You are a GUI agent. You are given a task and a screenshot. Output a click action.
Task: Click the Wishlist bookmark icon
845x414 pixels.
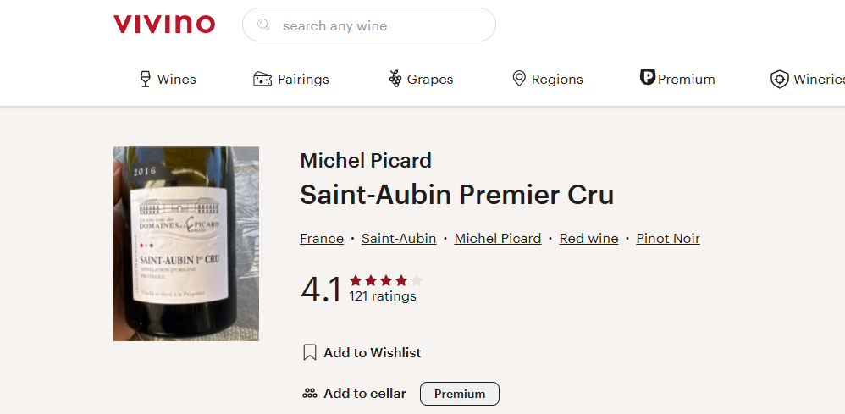(309, 352)
